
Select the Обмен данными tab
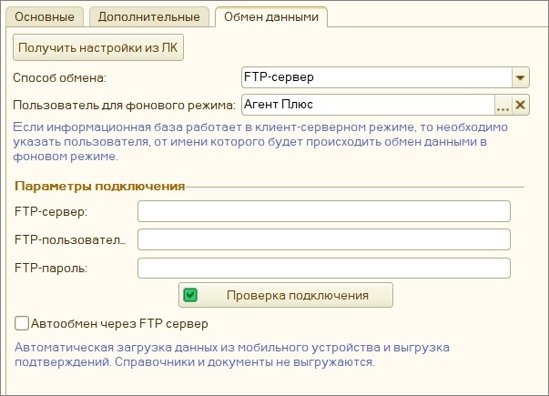point(271,16)
